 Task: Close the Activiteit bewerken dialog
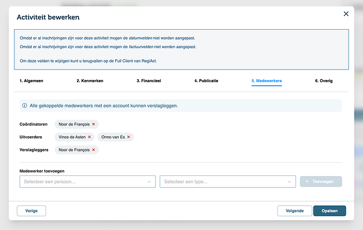click(x=346, y=14)
